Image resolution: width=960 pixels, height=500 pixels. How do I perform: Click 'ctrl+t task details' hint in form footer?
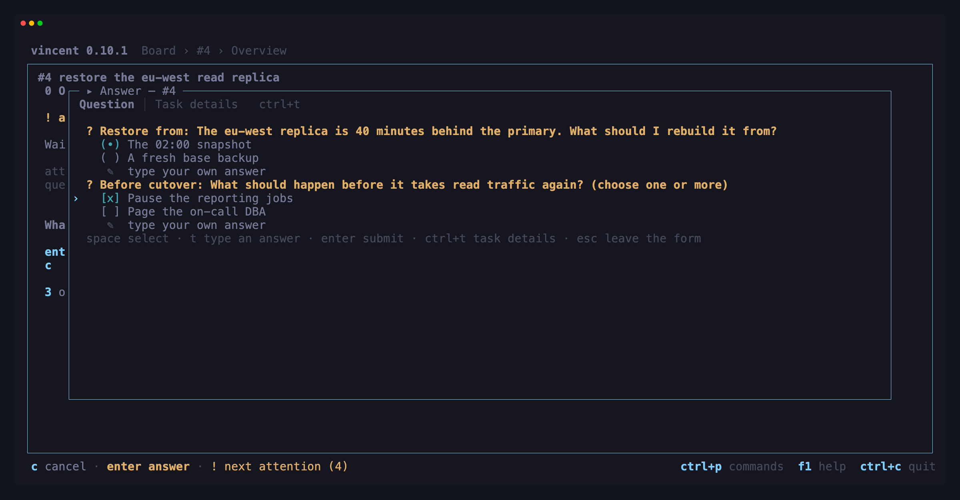[490, 239]
